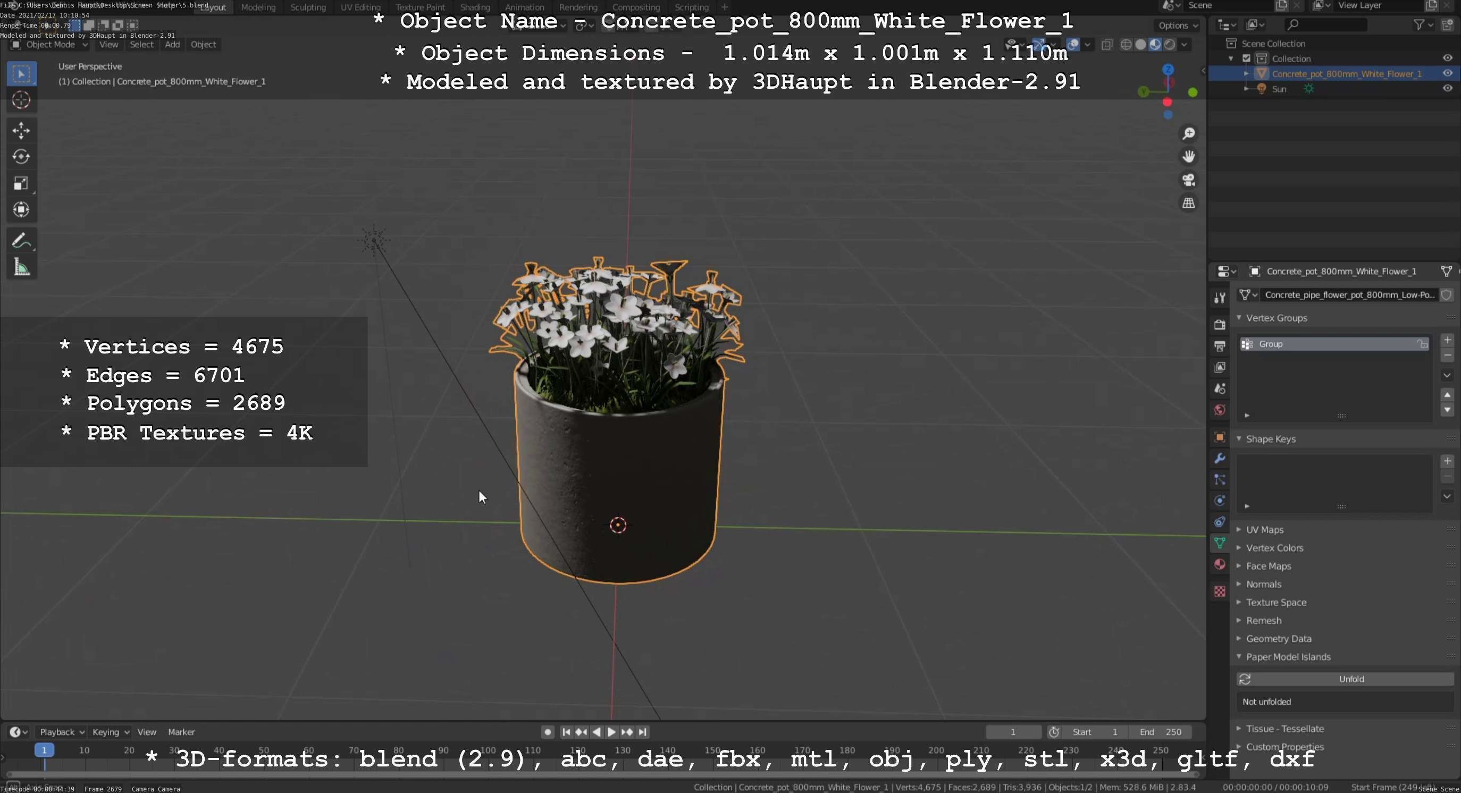
Task: Open the Active Tool properties tab
Action: click(x=1220, y=298)
